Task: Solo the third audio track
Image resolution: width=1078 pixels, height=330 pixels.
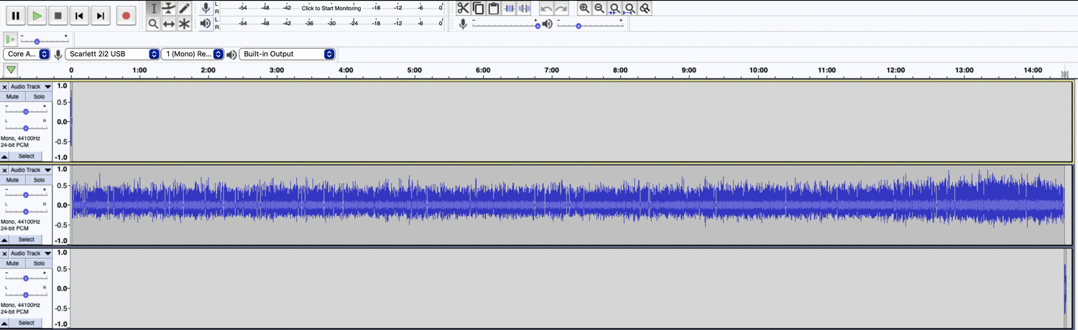Action: 39,263
